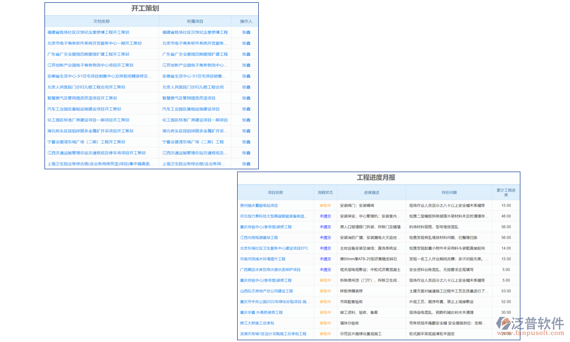Screen dimensions: 570x342
Task: Select the 流程状态 column header
Action: 325,193
